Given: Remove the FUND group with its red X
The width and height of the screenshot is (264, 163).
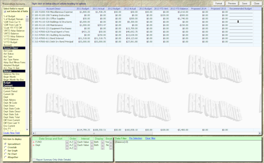Looking at the screenshot, I should pos(33,142).
